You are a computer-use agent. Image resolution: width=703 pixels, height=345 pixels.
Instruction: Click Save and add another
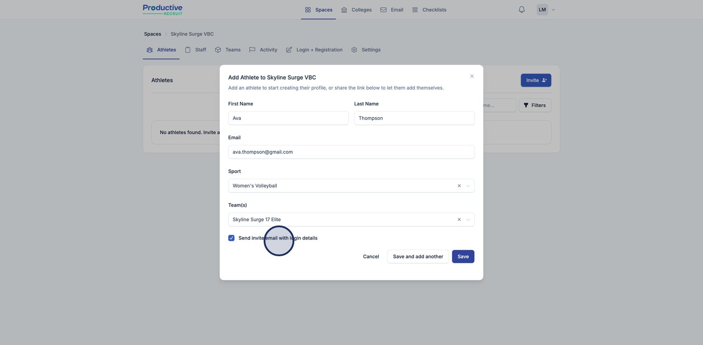418,257
